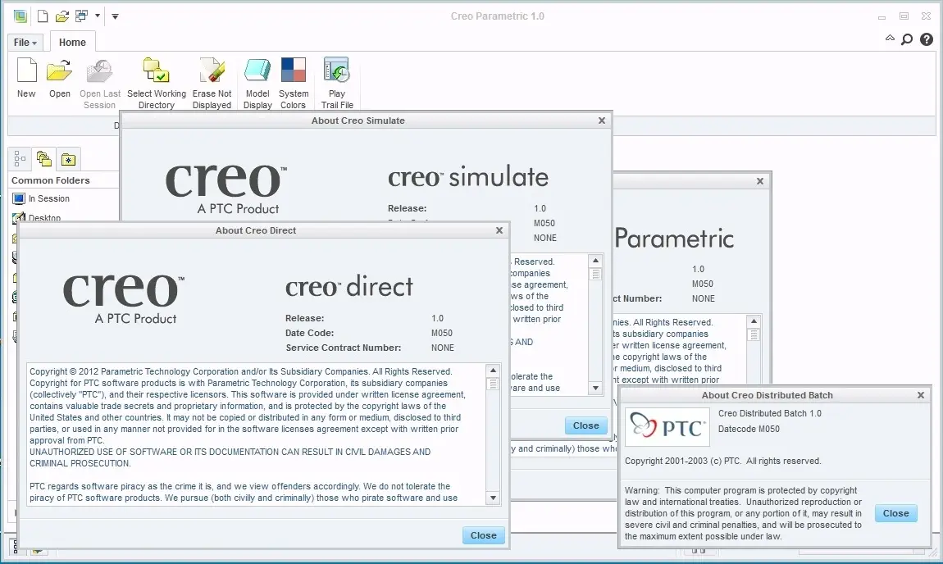Click the Creo application icon in quick access toolbar
Screen dimensions: 943x564
(x=20, y=16)
